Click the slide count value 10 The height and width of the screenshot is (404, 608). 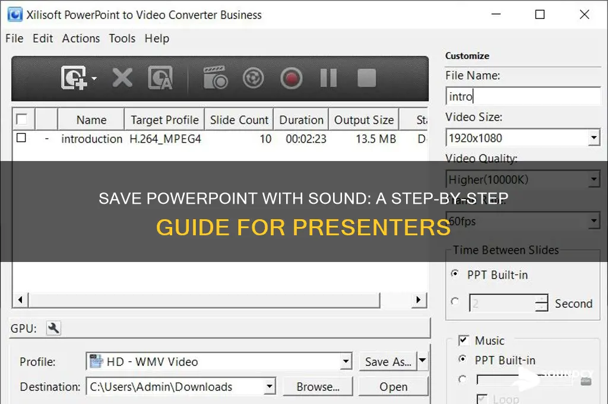(265, 138)
